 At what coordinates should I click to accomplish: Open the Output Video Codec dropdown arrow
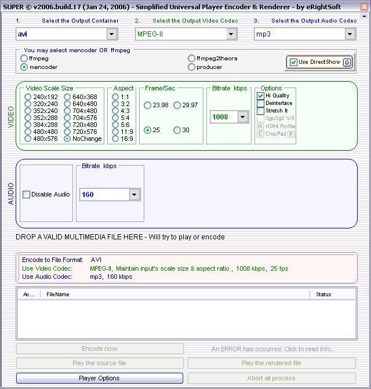pos(231,34)
